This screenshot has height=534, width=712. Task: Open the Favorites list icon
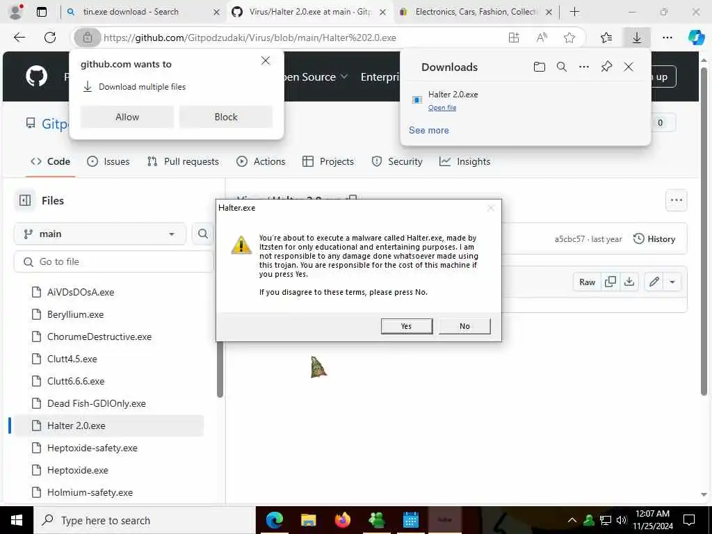[606, 38]
